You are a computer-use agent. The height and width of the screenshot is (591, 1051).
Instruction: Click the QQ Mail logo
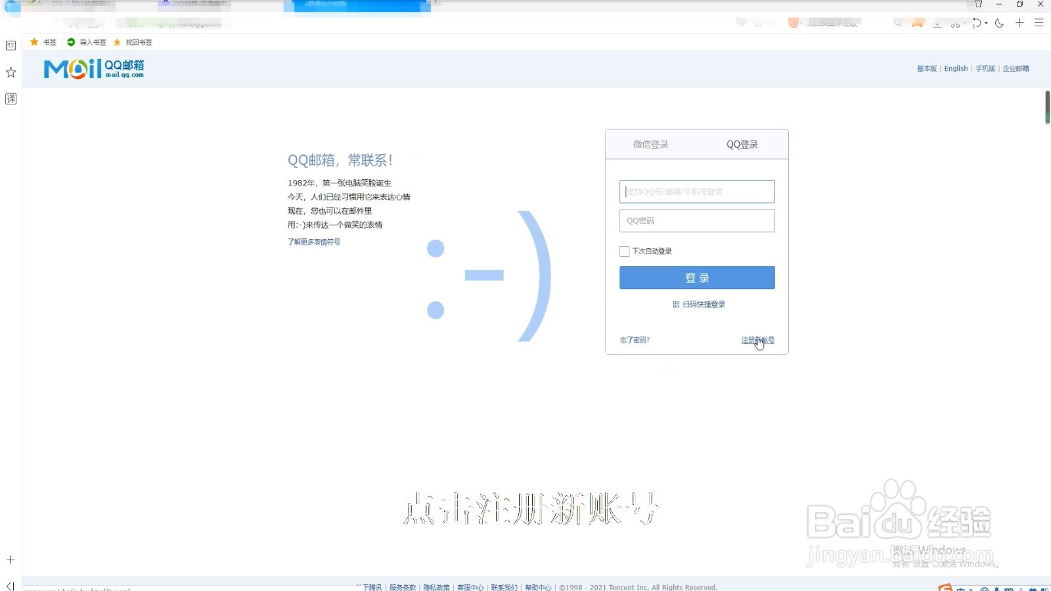[94, 68]
